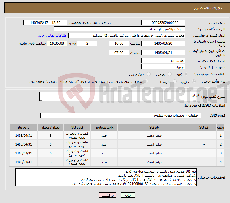This screenshot has width=230, height=203.
Task: Select the خدمت radio button
Action: tap(170, 74)
